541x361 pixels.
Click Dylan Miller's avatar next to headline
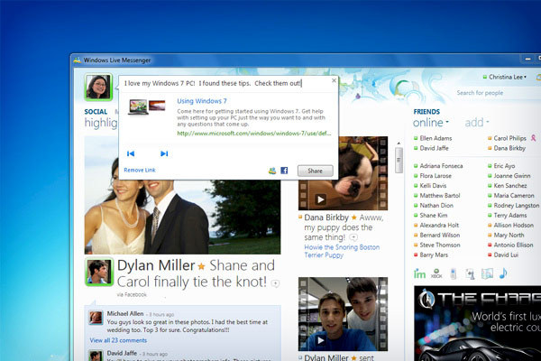[97, 271]
